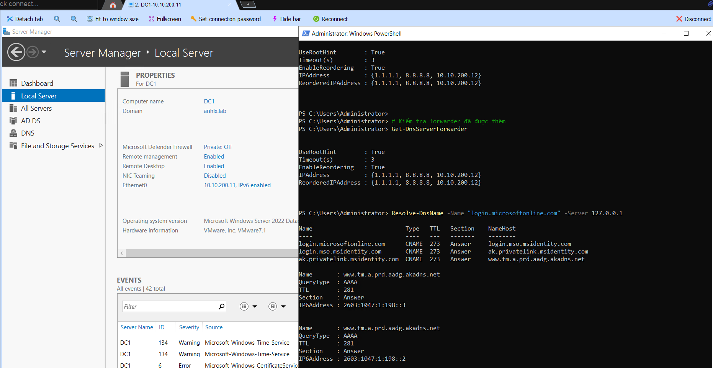Viewport: 713px width, 368px height.
Task: Click the Server Manager back arrow button
Action: point(16,52)
